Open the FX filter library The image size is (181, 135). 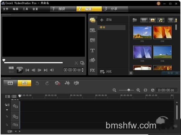[x=92, y=70]
